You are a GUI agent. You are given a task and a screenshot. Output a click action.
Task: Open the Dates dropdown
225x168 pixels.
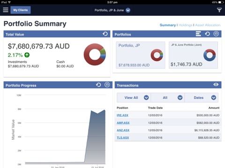click(x=202, y=98)
